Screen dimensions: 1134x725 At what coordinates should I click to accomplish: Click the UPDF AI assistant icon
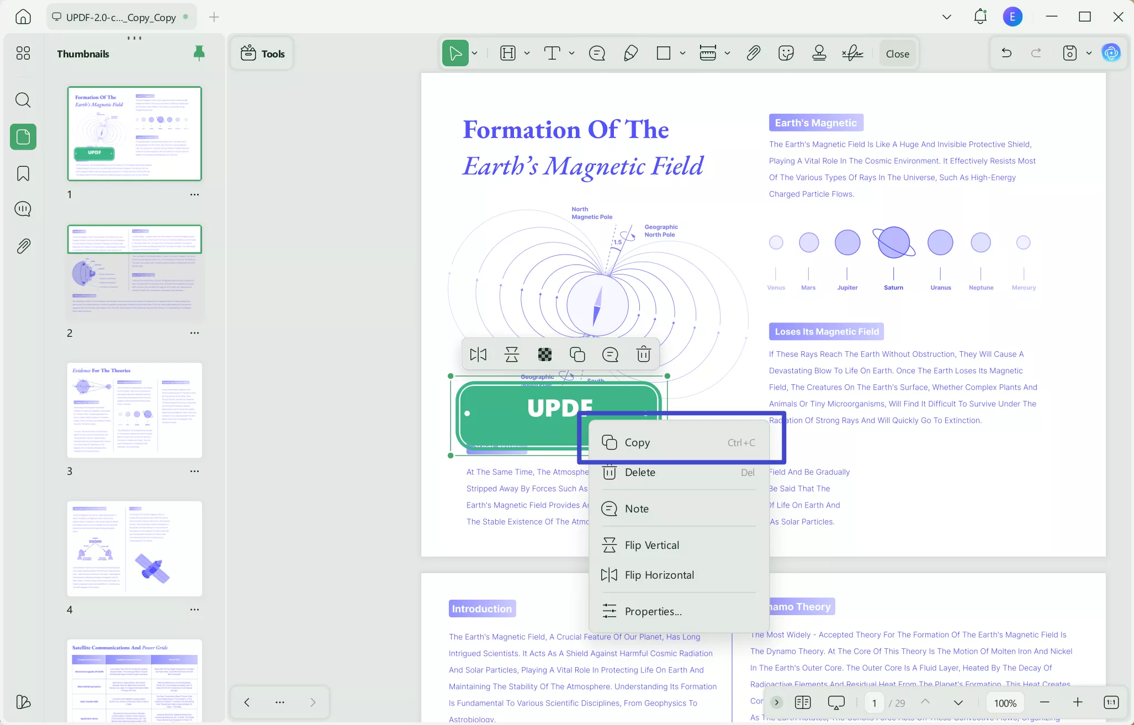(x=1111, y=53)
